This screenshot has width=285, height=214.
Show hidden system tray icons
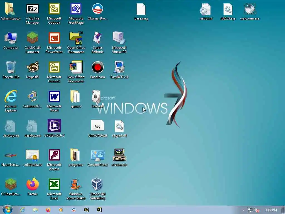pyautogui.click(x=243, y=210)
